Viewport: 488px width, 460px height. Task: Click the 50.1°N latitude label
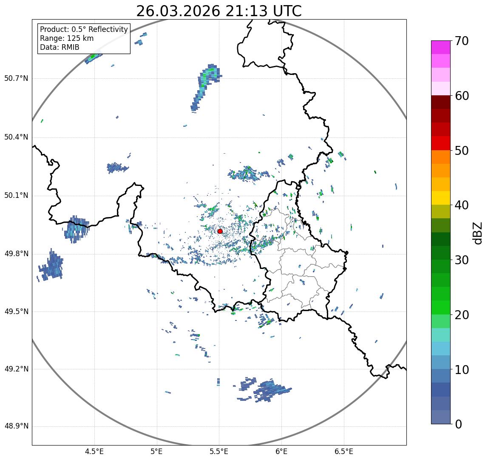pos(16,196)
